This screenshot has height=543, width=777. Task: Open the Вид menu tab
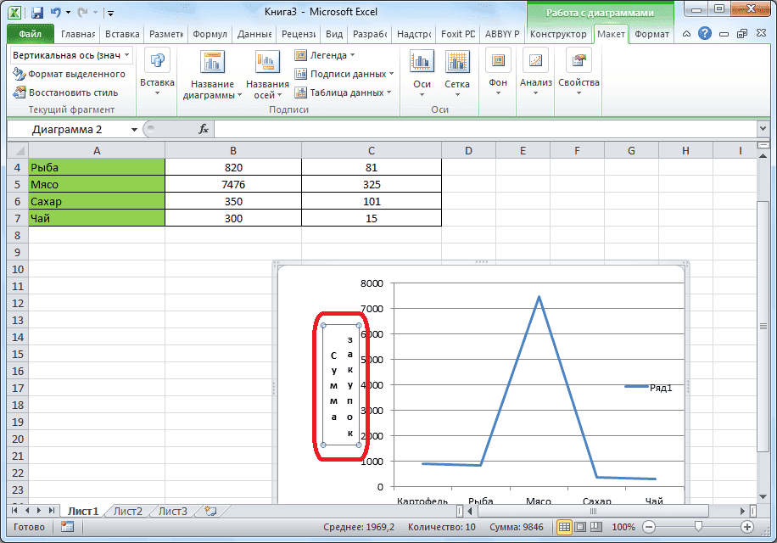click(x=333, y=35)
